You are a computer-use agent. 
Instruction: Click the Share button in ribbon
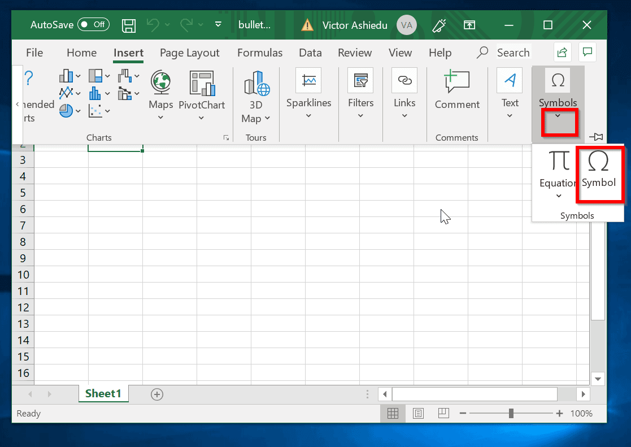pos(562,53)
